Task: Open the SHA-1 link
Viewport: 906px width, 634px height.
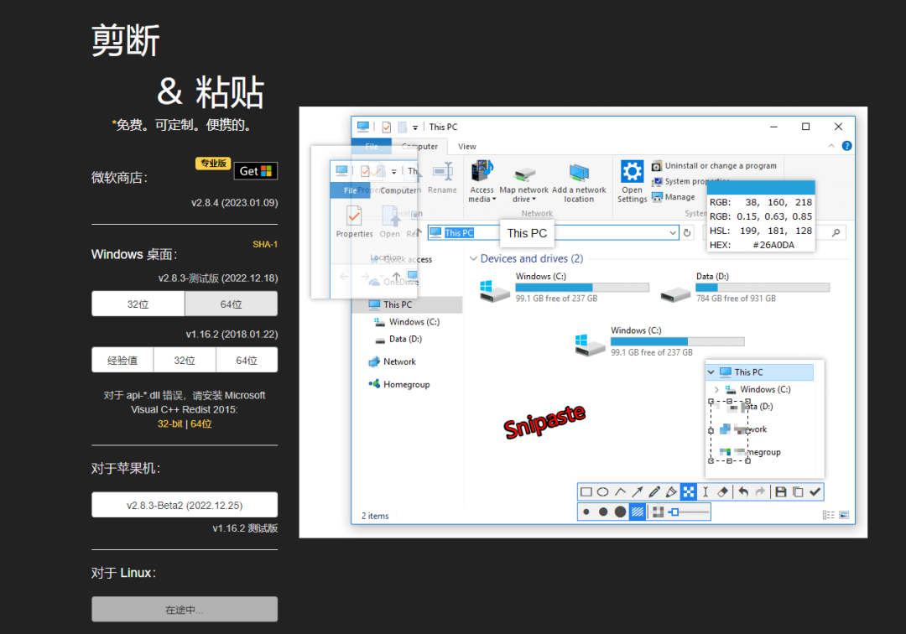Action: tap(264, 244)
